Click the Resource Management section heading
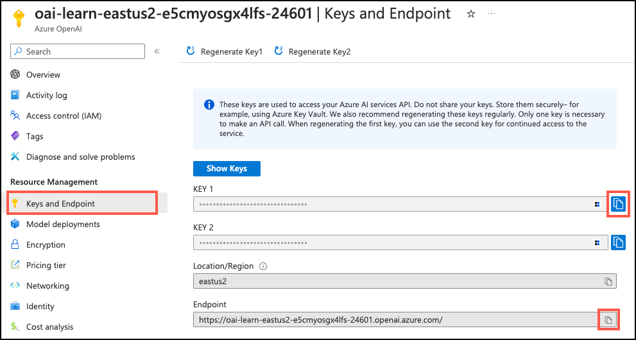This screenshot has width=636, height=340. coord(53,182)
